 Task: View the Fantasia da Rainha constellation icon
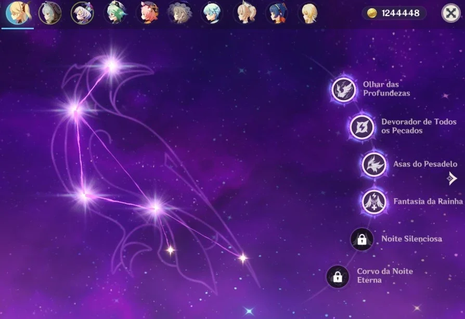(x=374, y=202)
